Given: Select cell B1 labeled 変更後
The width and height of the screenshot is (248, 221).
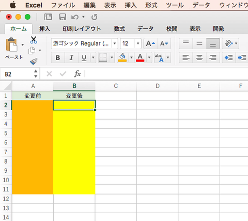Looking at the screenshot, I should click(74, 96).
